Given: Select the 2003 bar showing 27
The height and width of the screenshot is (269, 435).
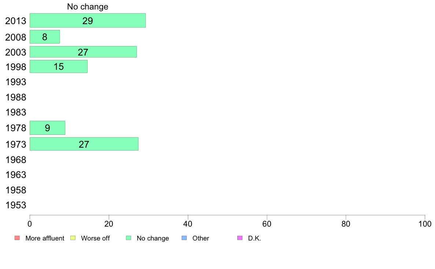Looking at the screenshot, I should tap(83, 52).
